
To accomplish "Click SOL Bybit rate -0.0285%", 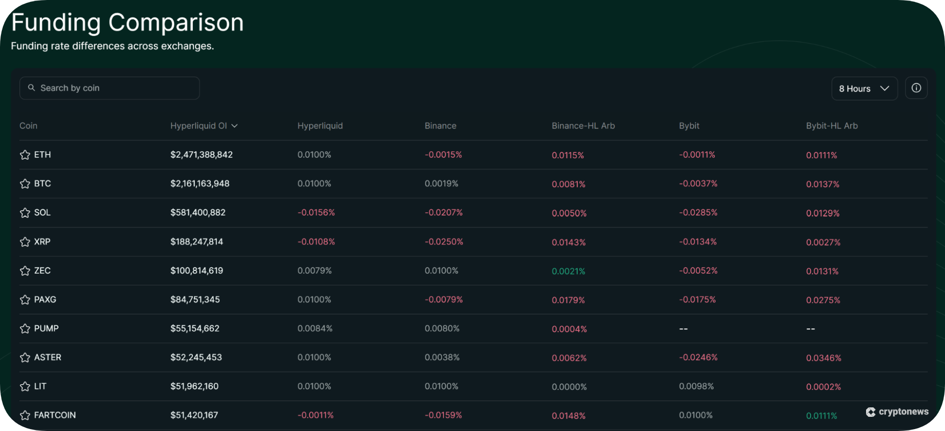I will (x=698, y=212).
